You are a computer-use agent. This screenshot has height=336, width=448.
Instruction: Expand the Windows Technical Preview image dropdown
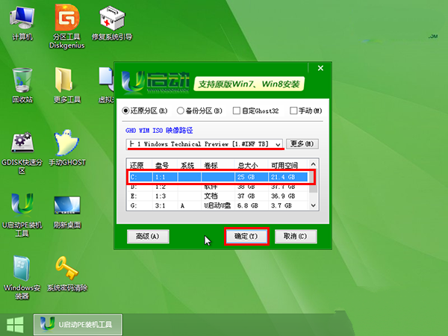[x=278, y=143]
